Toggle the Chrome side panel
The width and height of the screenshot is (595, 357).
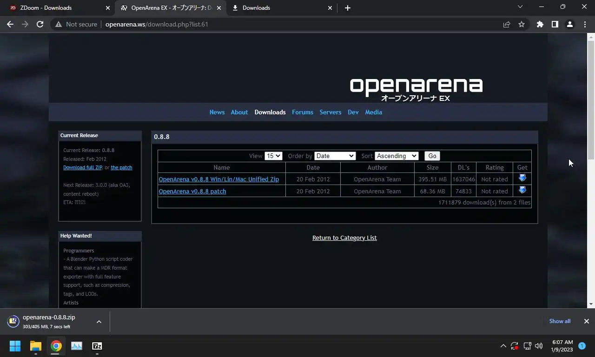coord(555,24)
